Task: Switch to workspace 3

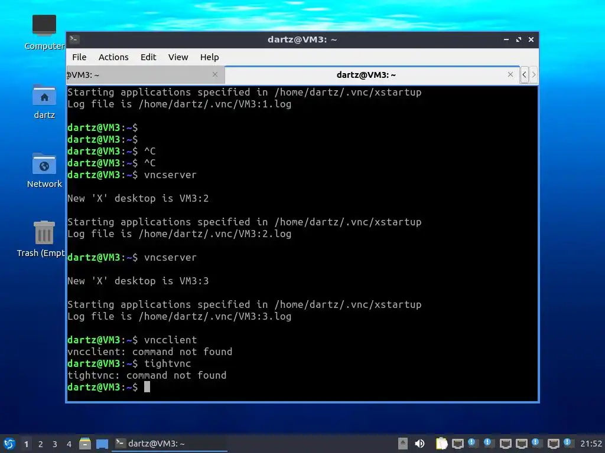Action: pos(55,444)
